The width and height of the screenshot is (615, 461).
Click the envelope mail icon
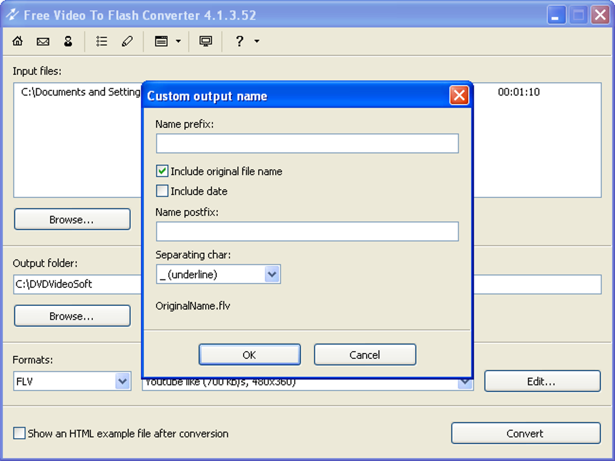[43, 41]
